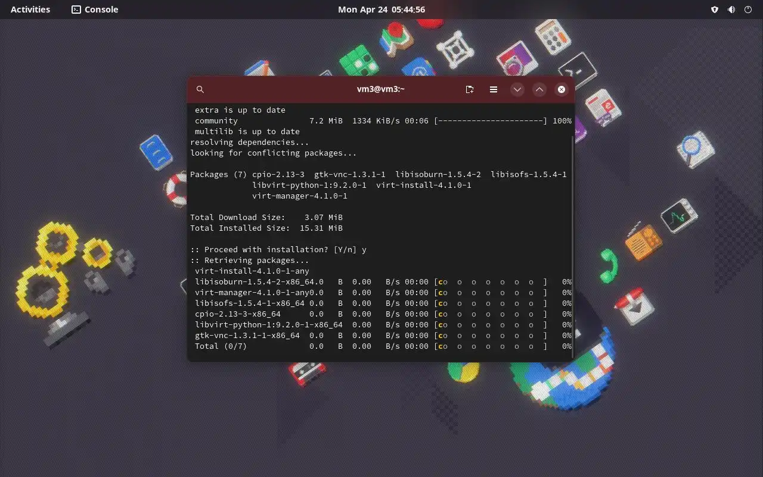The image size is (763, 477).
Task: Click the blue notebook wallpaper icon
Action: click(156, 153)
